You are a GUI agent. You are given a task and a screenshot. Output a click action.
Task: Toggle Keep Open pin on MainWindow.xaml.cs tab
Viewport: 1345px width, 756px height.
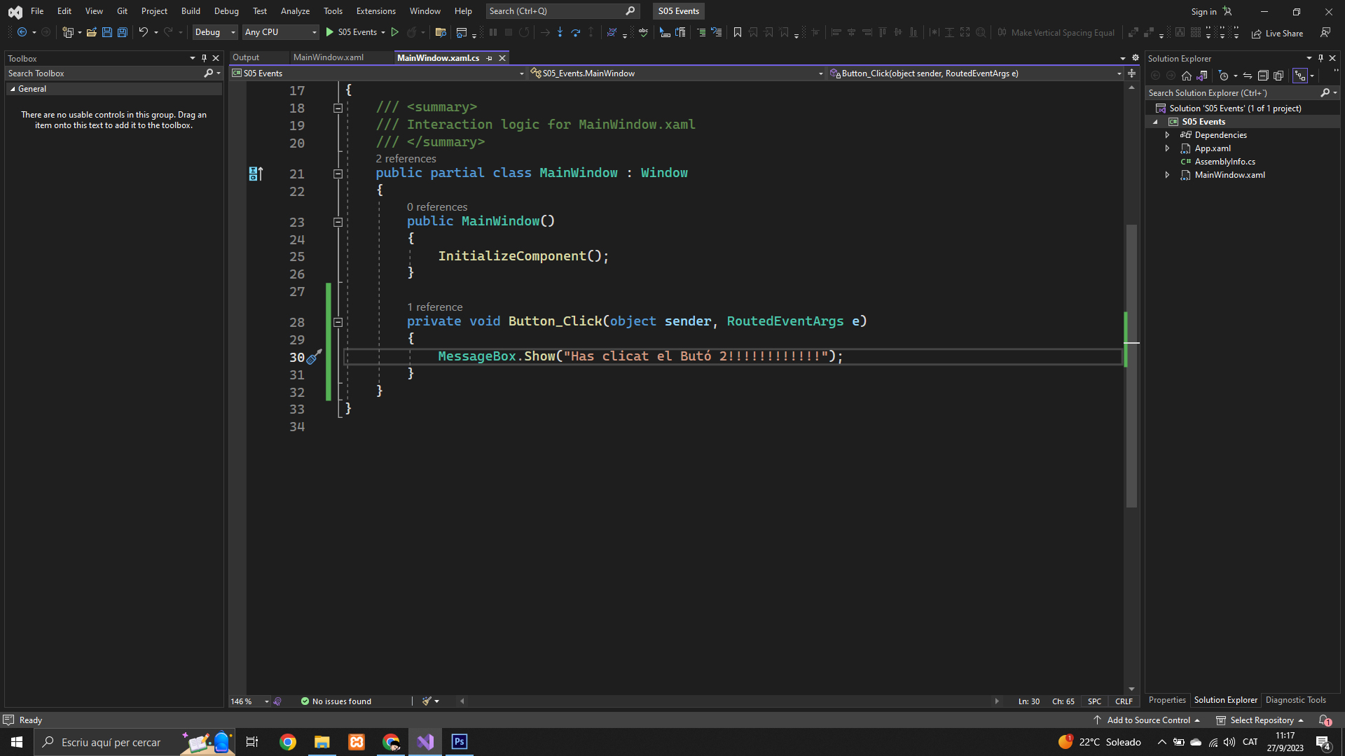pyautogui.click(x=489, y=58)
